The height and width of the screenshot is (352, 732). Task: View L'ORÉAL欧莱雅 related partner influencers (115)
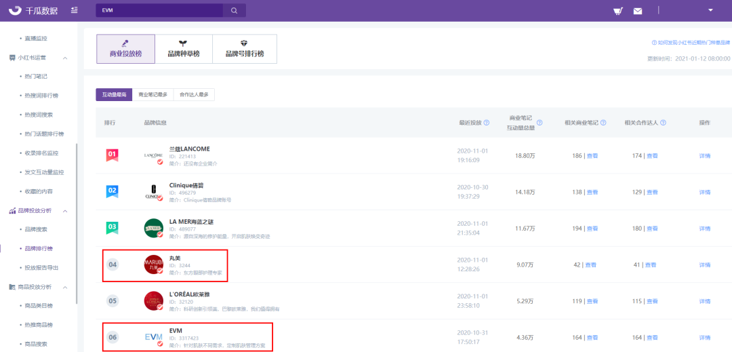click(x=652, y=302)
